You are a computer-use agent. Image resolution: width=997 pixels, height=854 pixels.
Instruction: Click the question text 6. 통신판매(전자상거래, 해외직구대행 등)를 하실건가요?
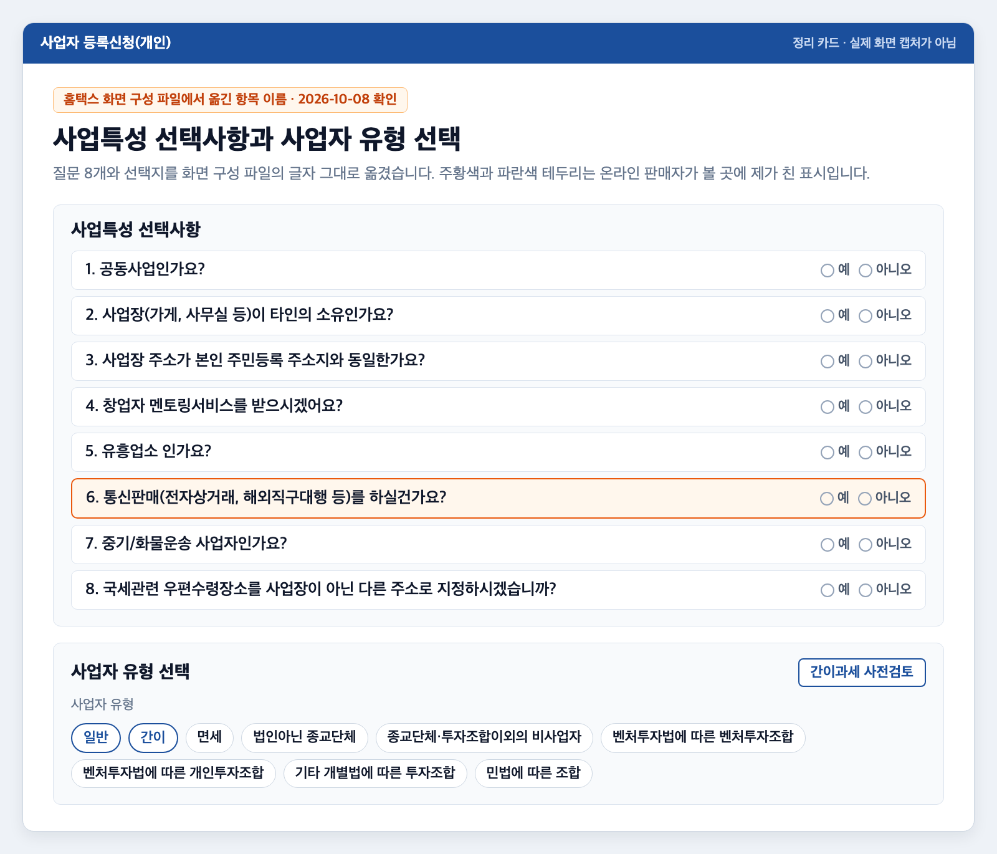pos(266,497)
